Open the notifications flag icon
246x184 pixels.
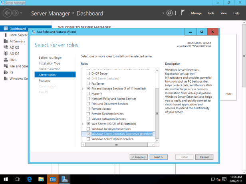point(183,13)
